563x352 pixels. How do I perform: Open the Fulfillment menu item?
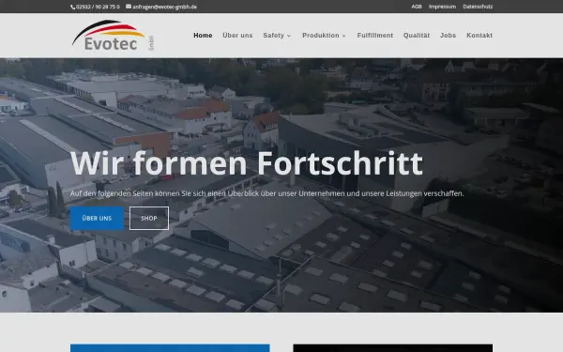tap(374, 36)
